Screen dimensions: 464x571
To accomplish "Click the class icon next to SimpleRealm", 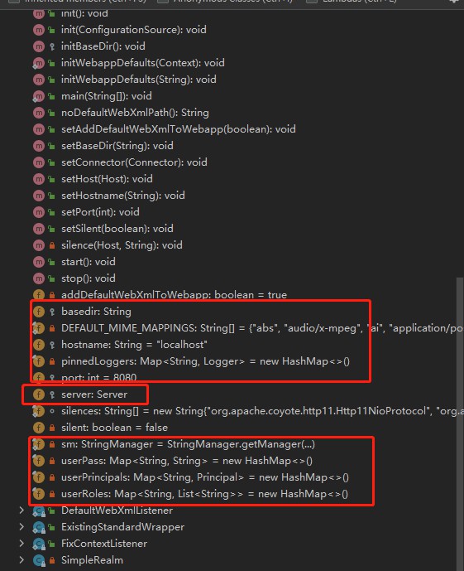I will [x=39, y=560].
